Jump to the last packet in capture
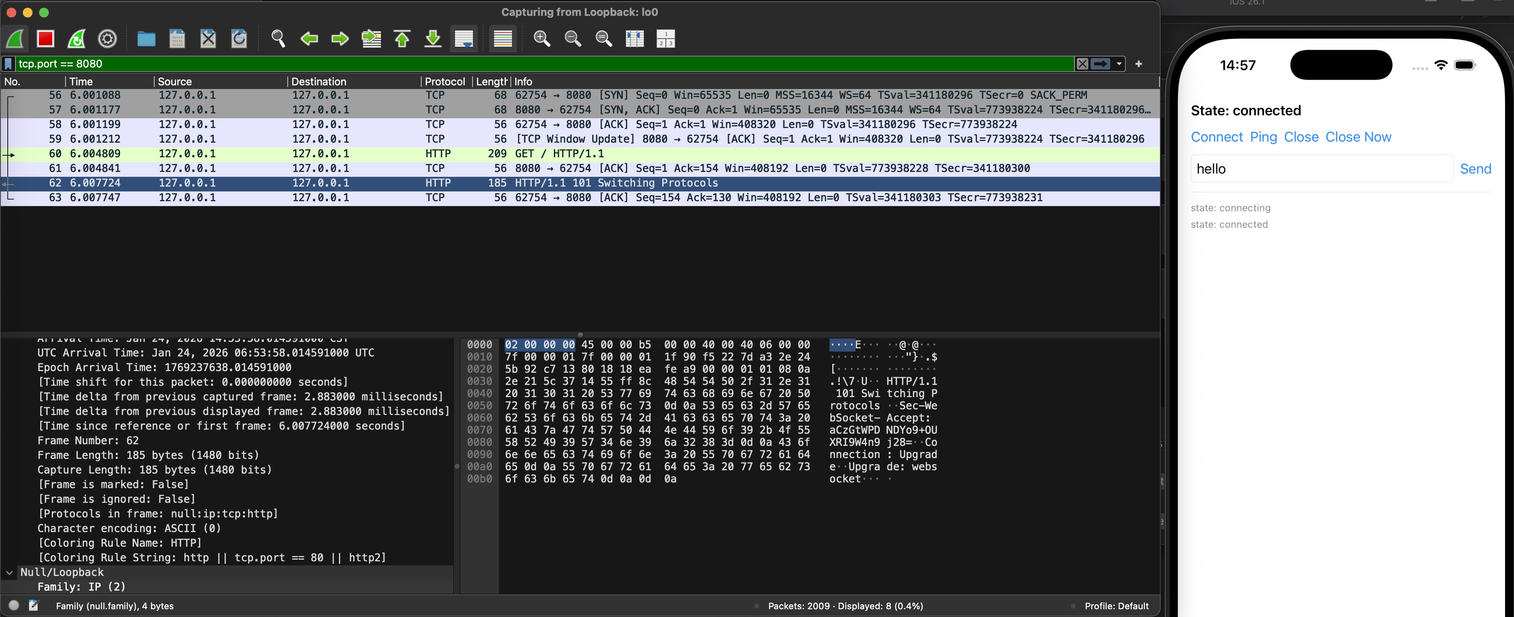 point(432,39)
